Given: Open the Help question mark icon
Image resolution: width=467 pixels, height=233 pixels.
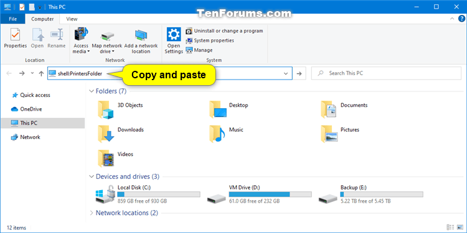Looking at the screenshot, I should point(461,19).
